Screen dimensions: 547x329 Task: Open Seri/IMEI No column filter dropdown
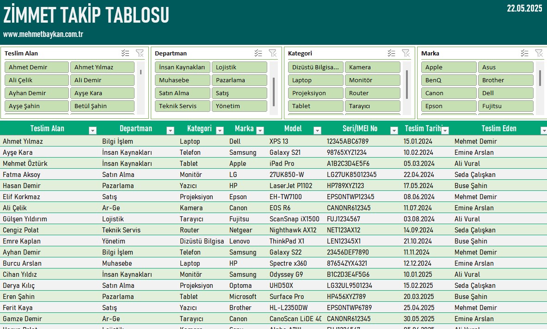pos(394,130)
